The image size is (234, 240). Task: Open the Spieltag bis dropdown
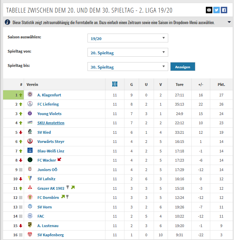128,67
